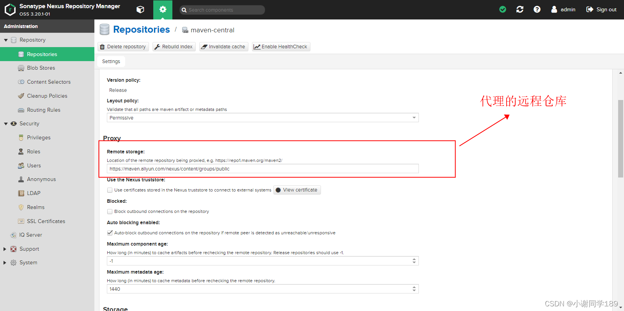Click the LDAP book icon

(21, 193)
